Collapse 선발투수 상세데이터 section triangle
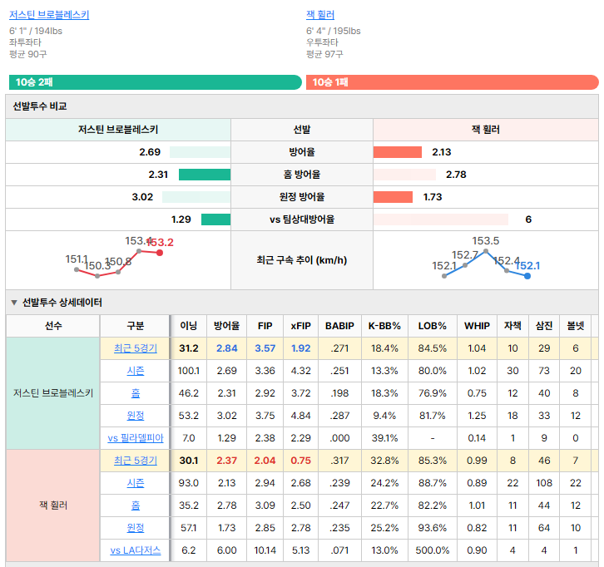This screenshot has height=567, width=604. tap(14, 303)
